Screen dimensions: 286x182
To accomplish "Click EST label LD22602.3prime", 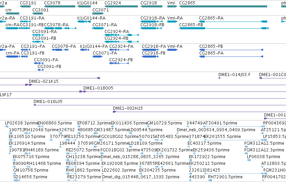I will [119, 170].
